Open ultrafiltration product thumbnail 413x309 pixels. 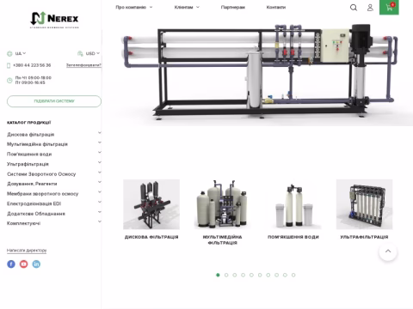[x=364, y=204]
